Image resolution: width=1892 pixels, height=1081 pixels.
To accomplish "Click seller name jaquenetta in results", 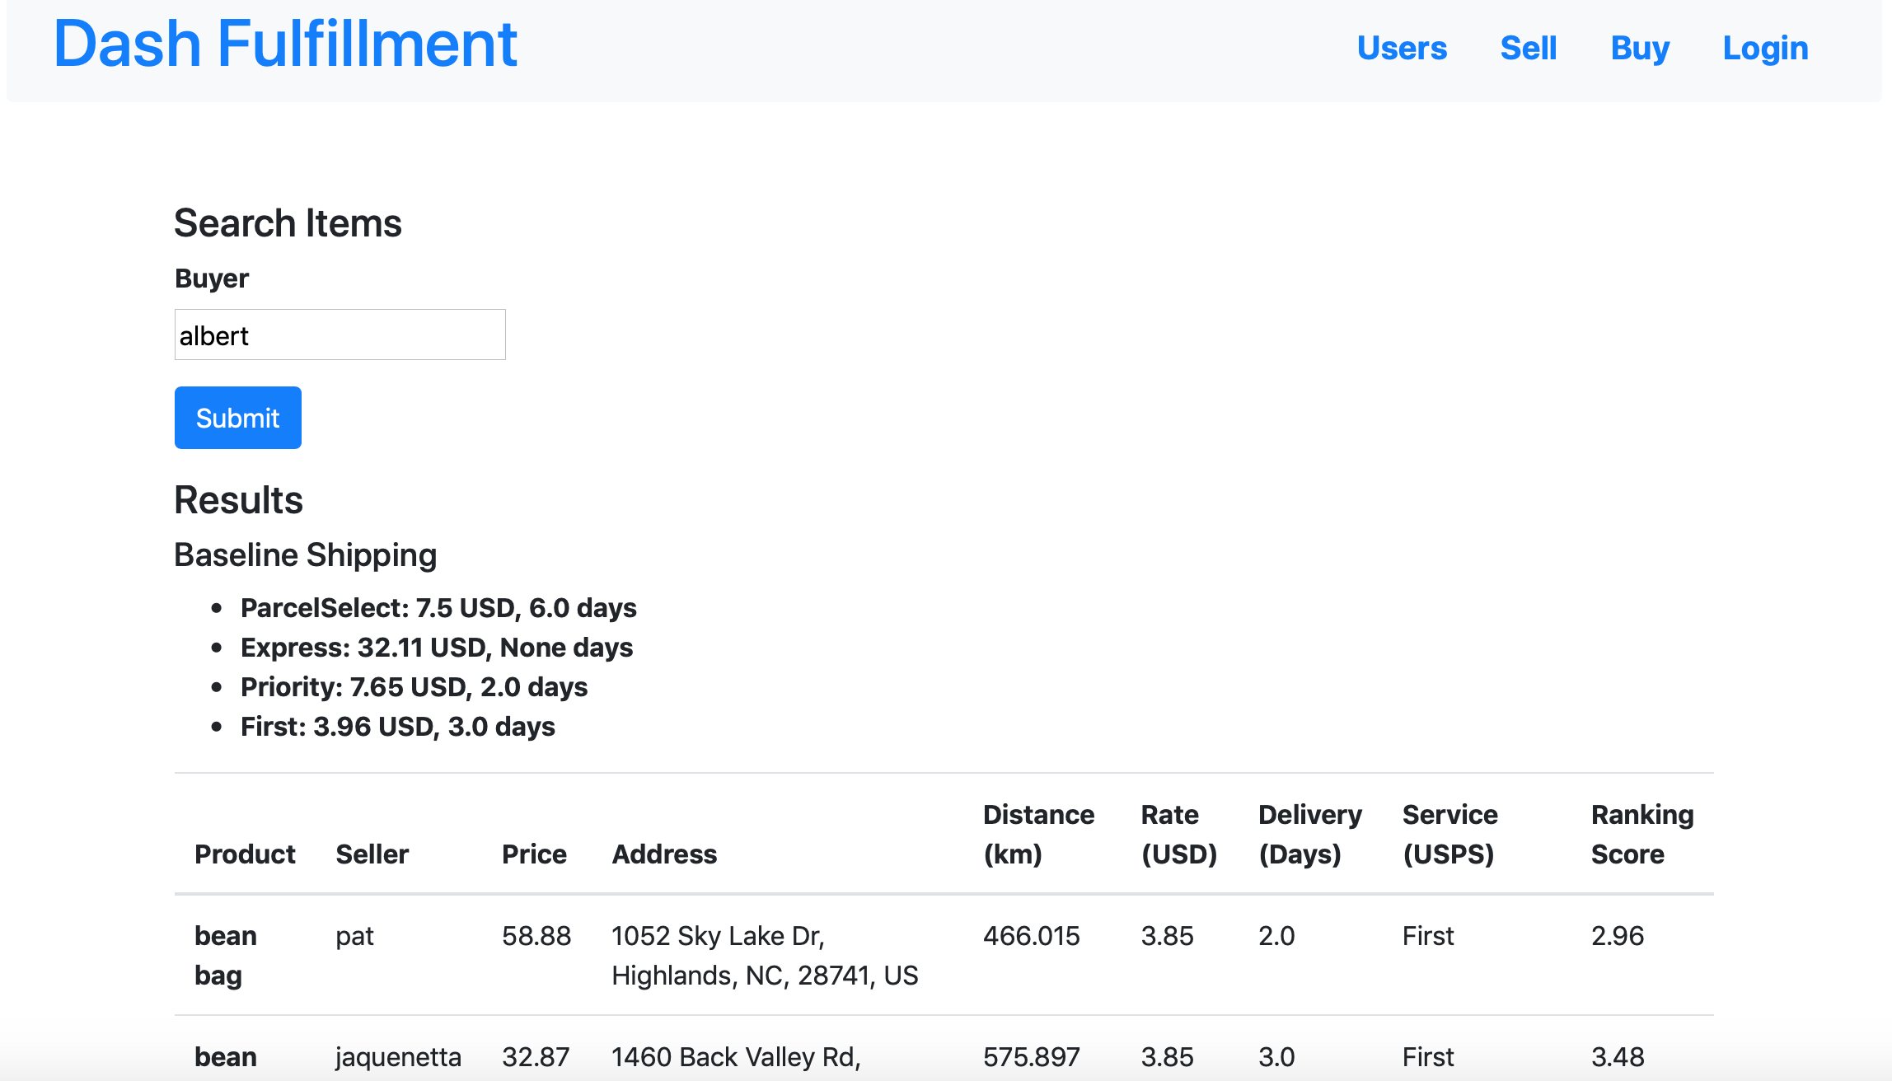I will coord(398,1056).
